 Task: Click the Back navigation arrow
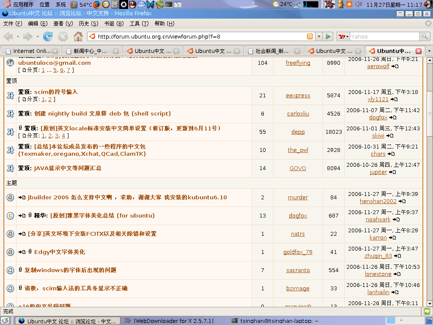point(8,36)
